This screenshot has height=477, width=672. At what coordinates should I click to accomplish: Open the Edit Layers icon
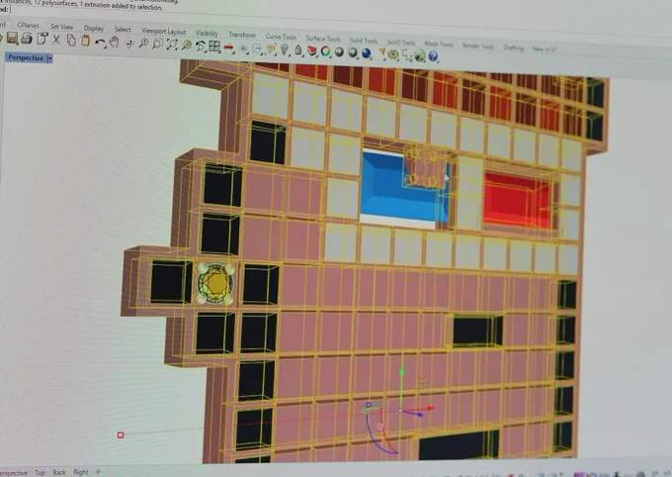[312, 51]
